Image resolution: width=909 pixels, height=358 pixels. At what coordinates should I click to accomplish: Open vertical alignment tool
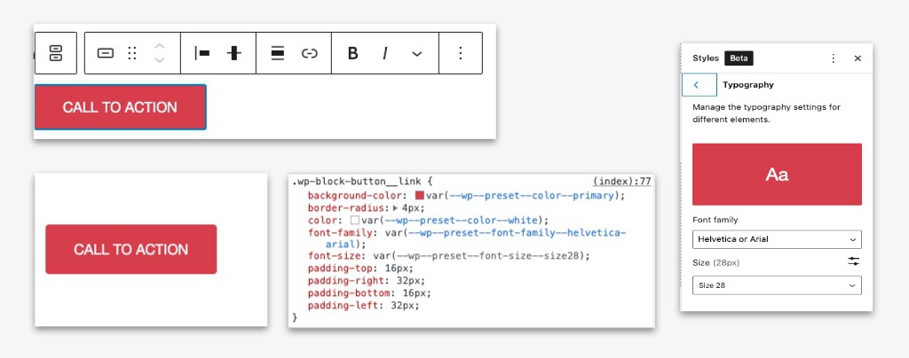click(234, 53)
